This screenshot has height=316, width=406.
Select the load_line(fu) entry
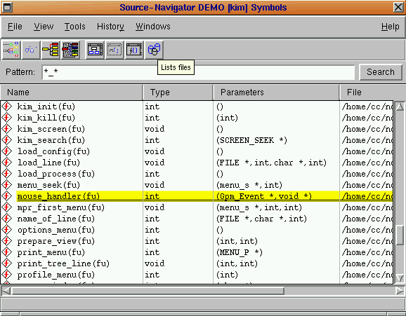(x=48, y=163)
